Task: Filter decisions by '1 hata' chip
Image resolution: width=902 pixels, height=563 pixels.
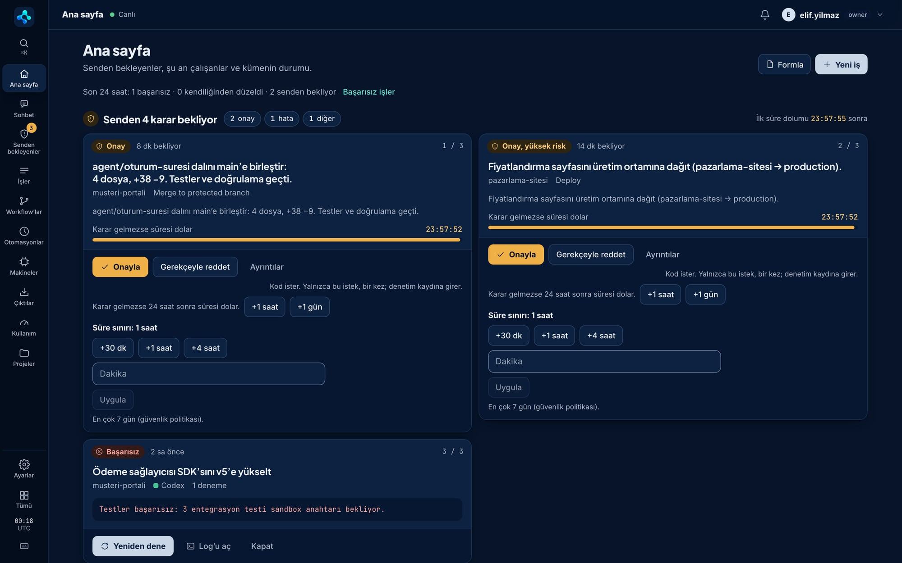Action: [281, 118]
